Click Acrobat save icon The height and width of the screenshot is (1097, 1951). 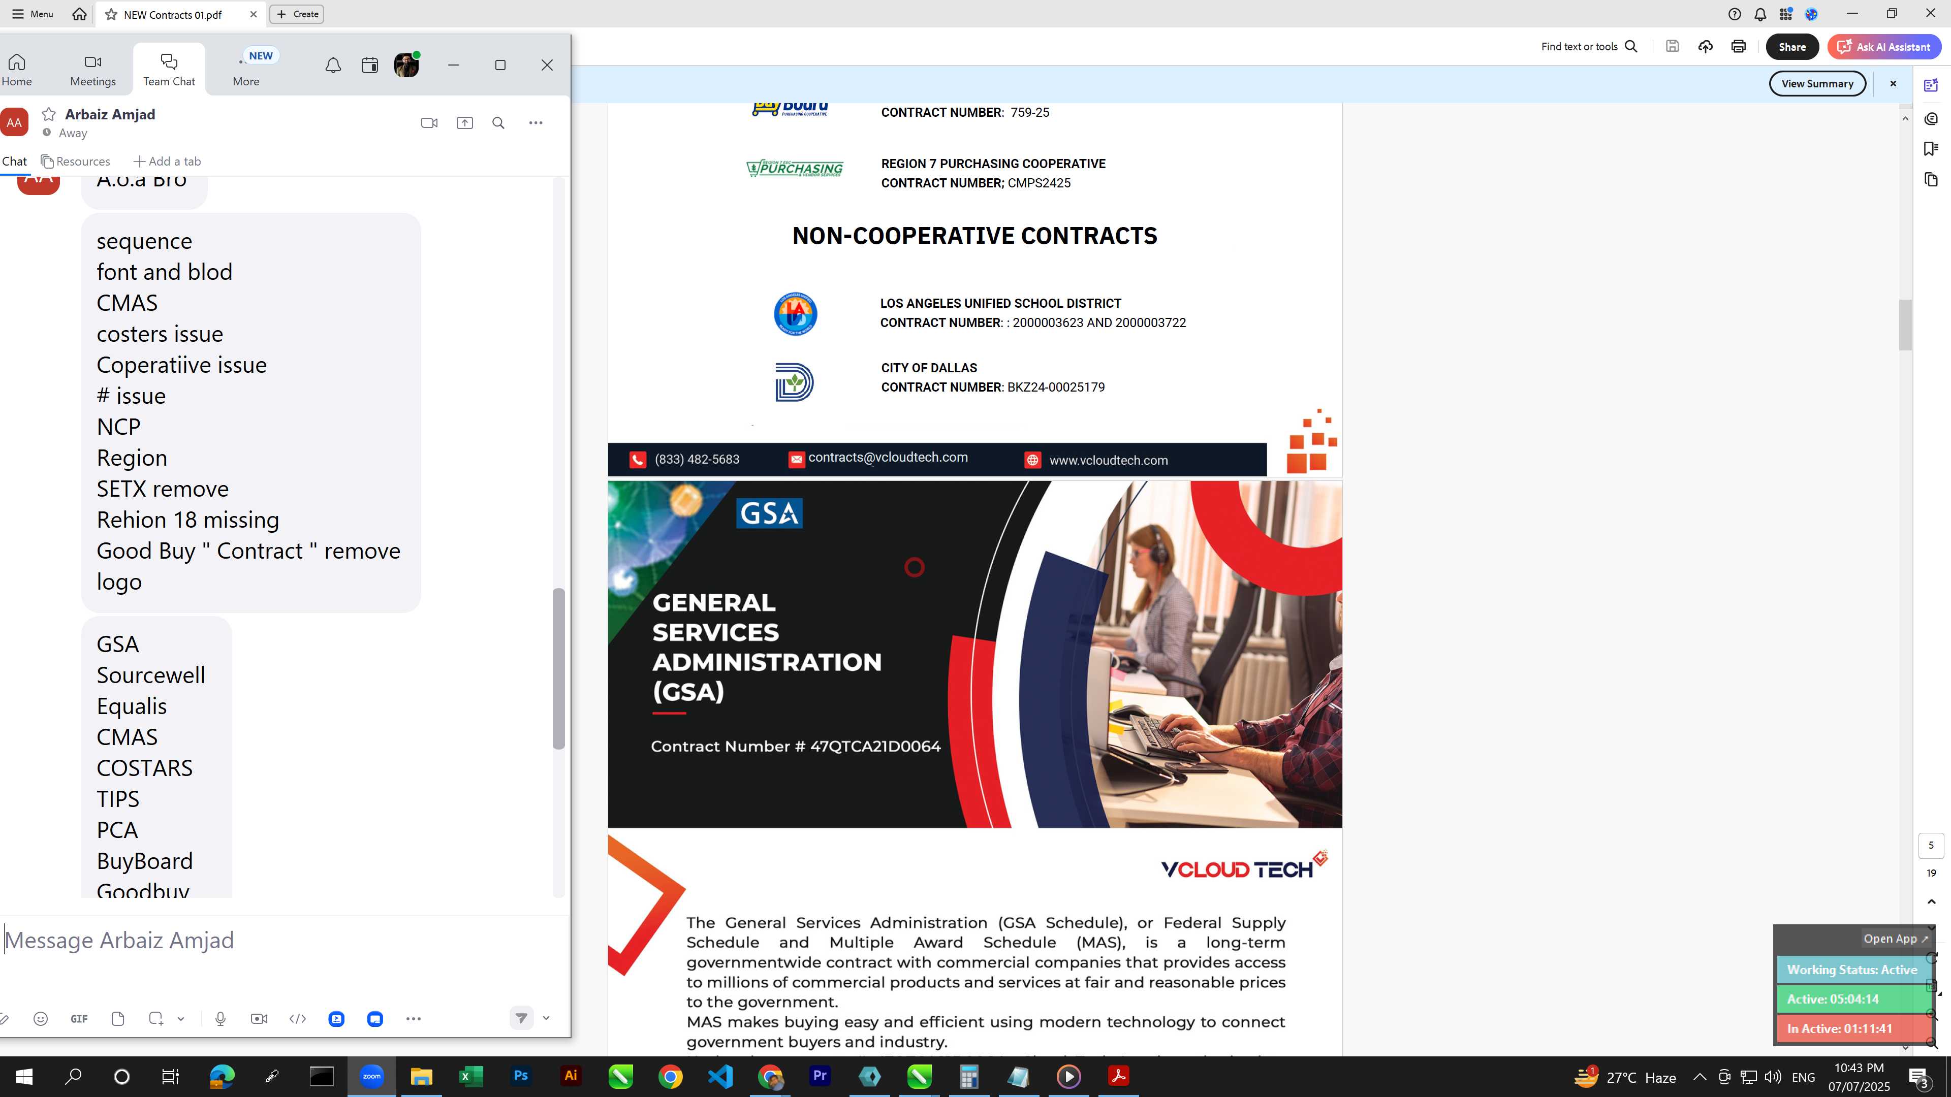(x=1672, y=47)
